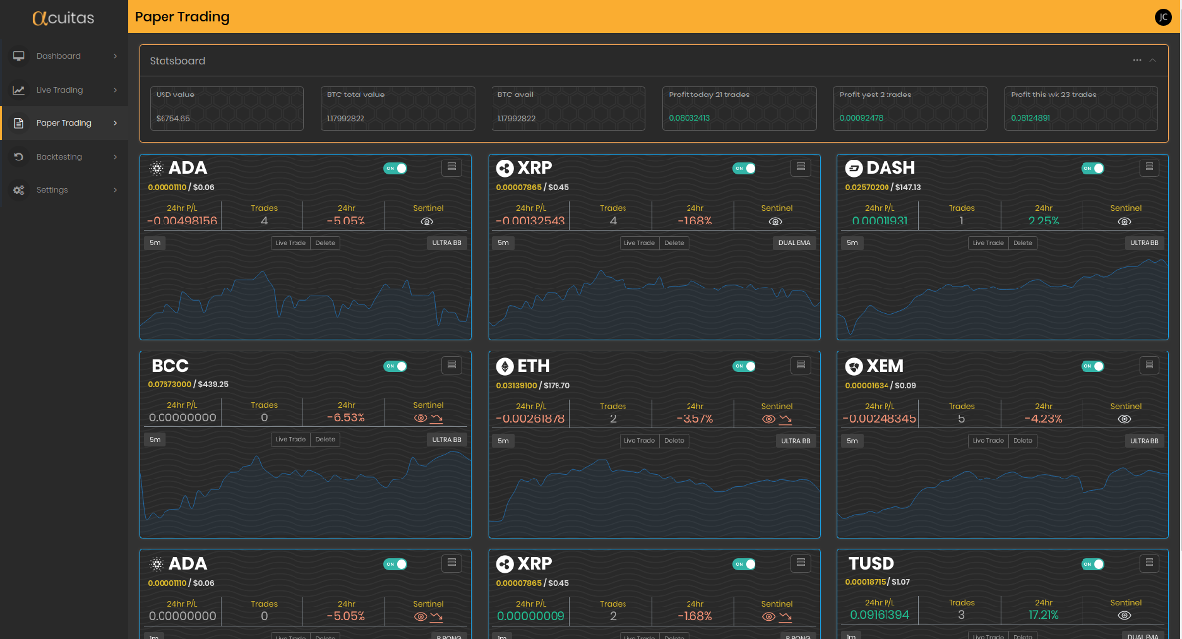Toggle the Sentinel eye on the DASH card
This screenshot has width=1182, height=639.
(1126, 222)
